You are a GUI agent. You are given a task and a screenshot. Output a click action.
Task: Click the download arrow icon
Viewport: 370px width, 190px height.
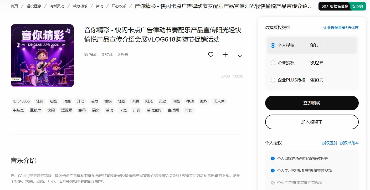pyautogui.click(x=240, y=54)
